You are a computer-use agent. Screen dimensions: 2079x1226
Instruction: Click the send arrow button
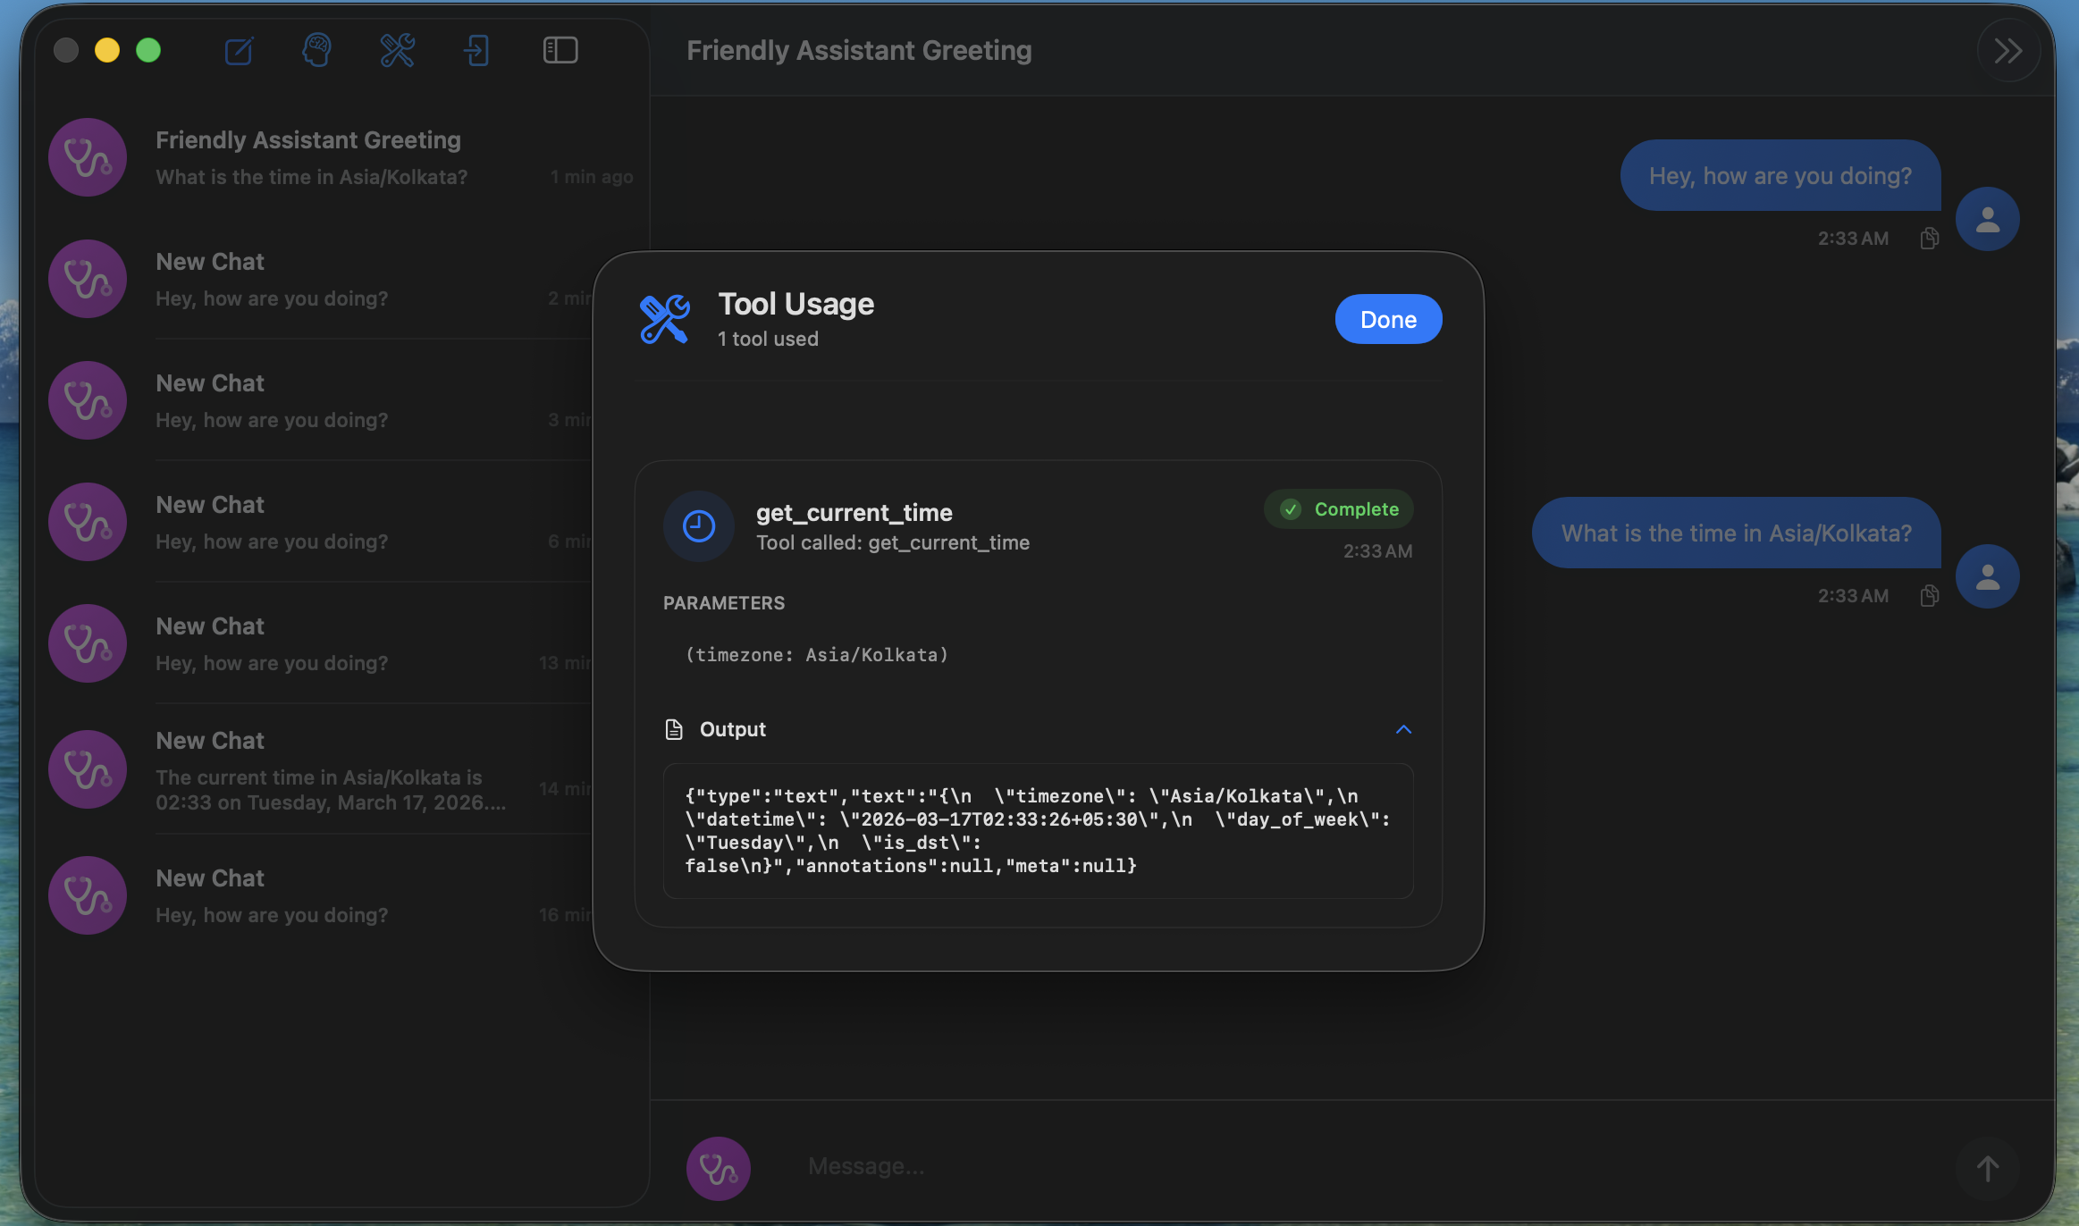1986,1167
